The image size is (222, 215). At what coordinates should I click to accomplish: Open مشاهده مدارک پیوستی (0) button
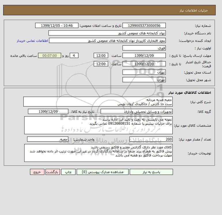click(103, 172)
